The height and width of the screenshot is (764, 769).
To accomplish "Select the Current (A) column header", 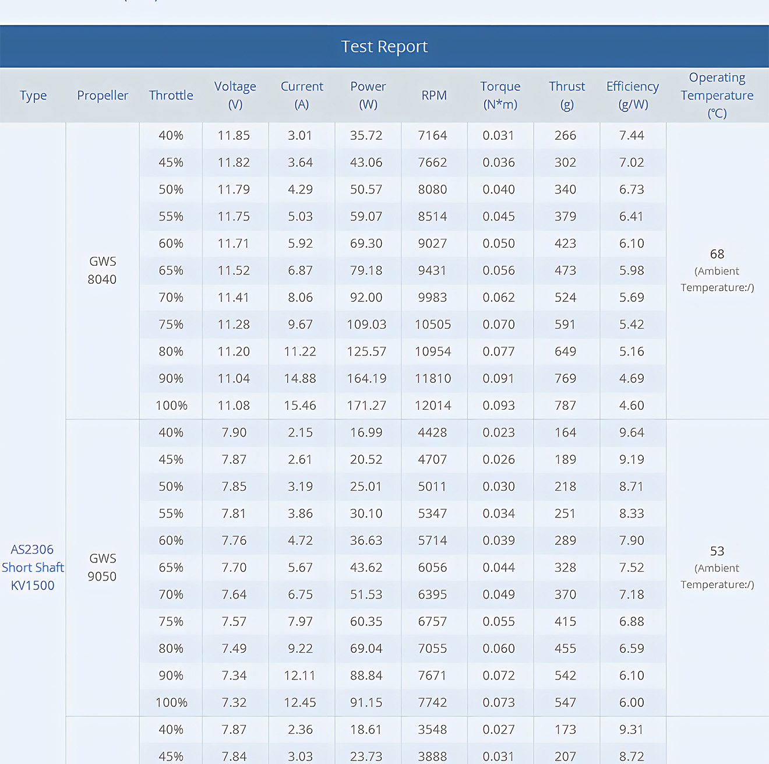I will pos(301,96).
